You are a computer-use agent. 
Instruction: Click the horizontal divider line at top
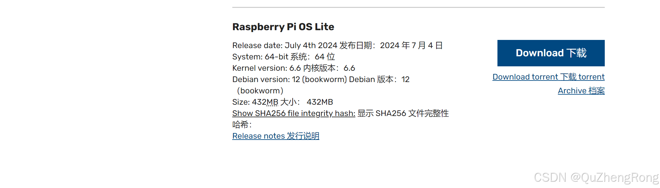click(418, 7)
